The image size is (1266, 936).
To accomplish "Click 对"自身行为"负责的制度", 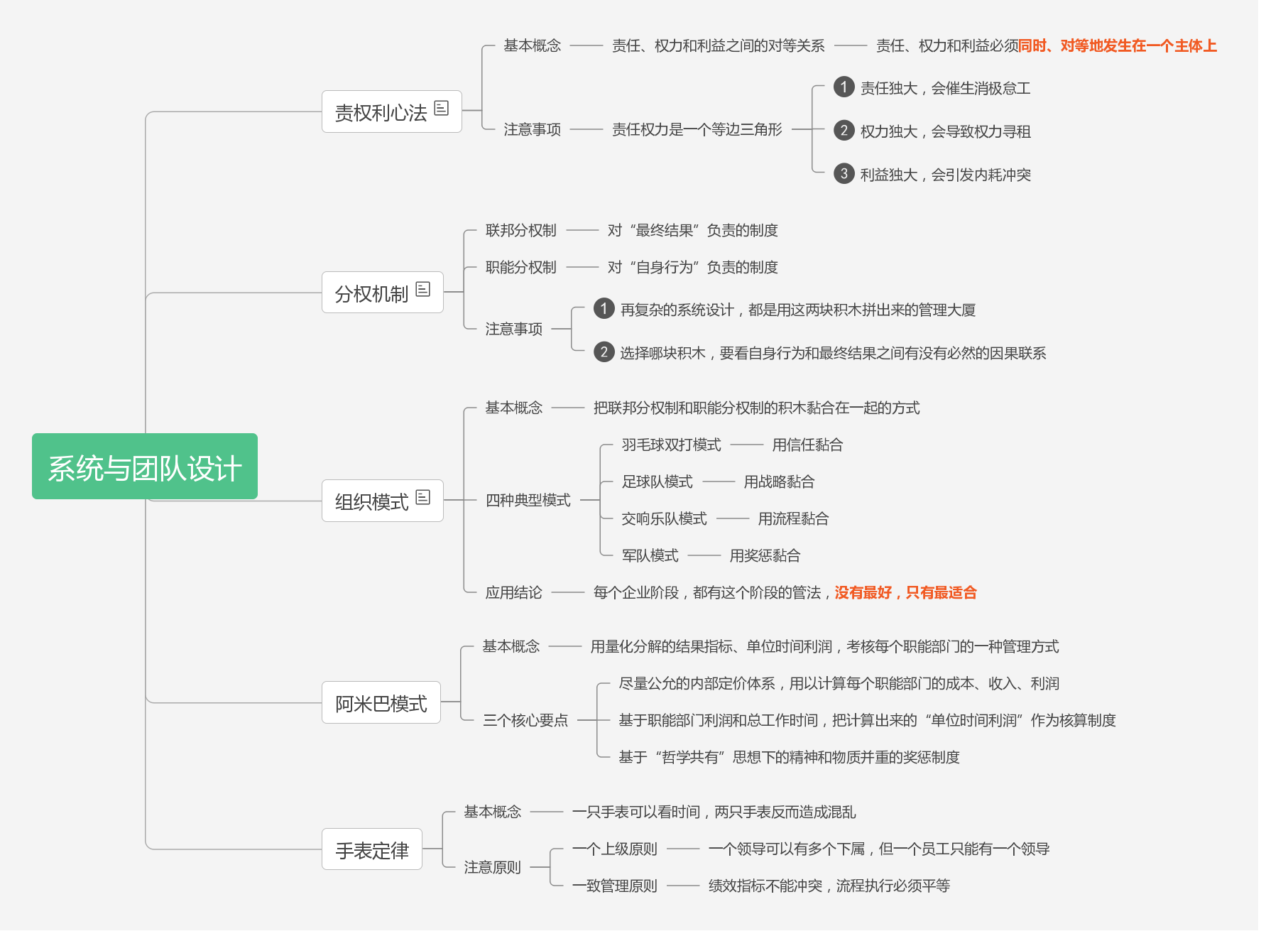I will (x=693, y=267).
